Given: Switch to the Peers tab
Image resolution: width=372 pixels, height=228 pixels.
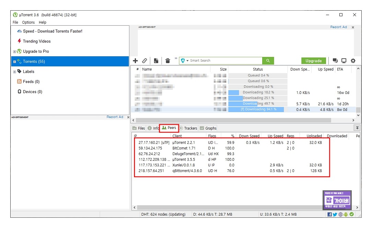Looking at the screenshot, I should coord(169,128).
